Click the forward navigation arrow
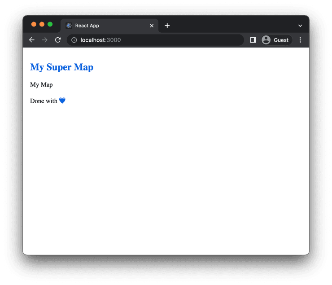332x285 pixels. click(44, 40)
